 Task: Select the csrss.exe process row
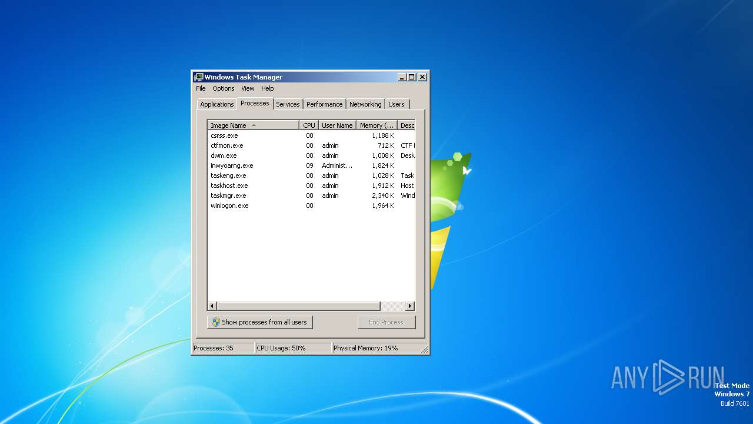311,135
